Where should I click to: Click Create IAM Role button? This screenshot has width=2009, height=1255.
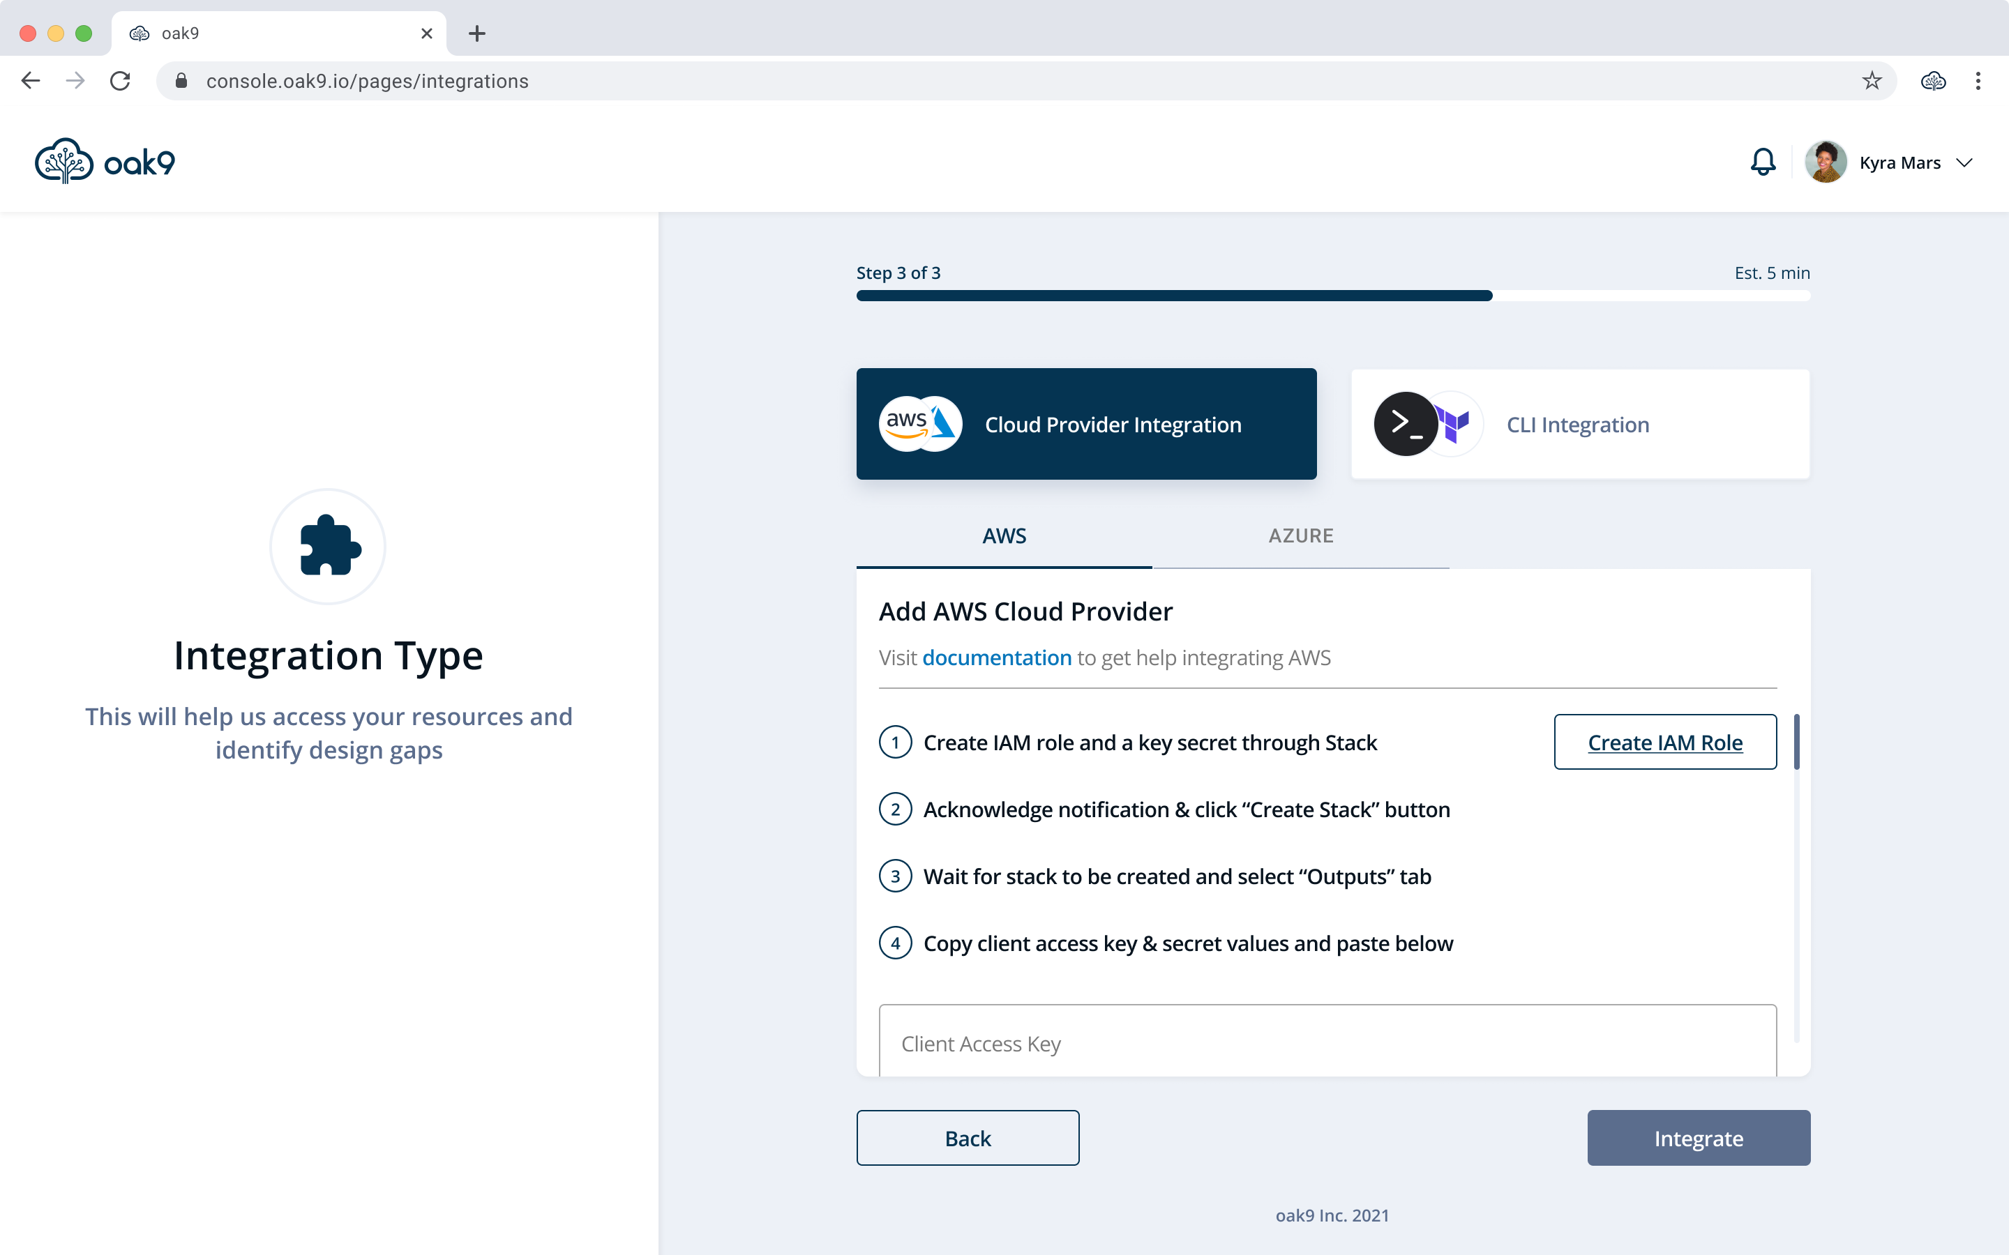1664,742
